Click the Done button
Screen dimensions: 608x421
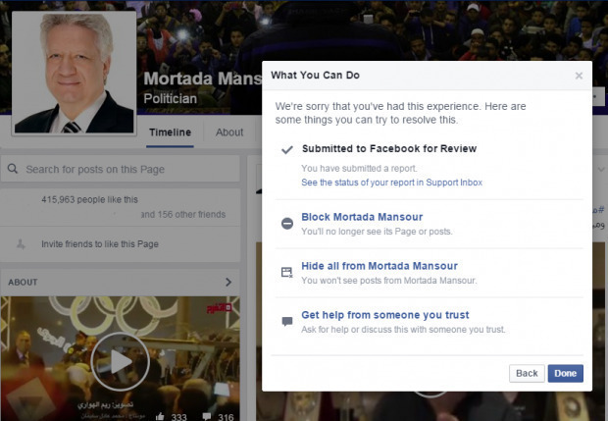click(x=566, y=373)
